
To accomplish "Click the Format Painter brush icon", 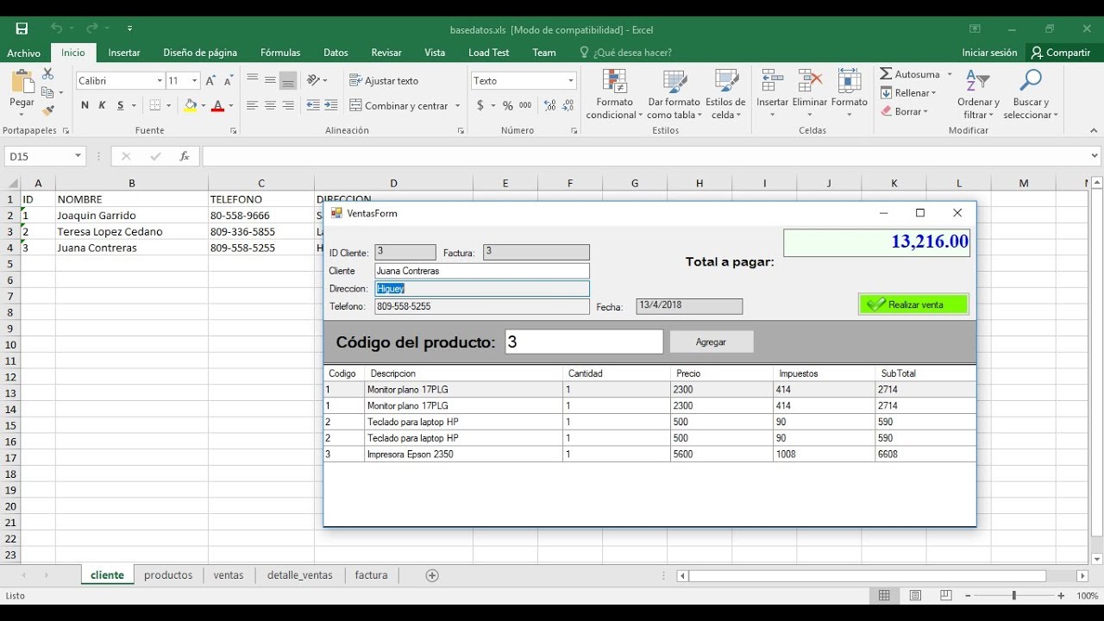I will click(48, 110).
